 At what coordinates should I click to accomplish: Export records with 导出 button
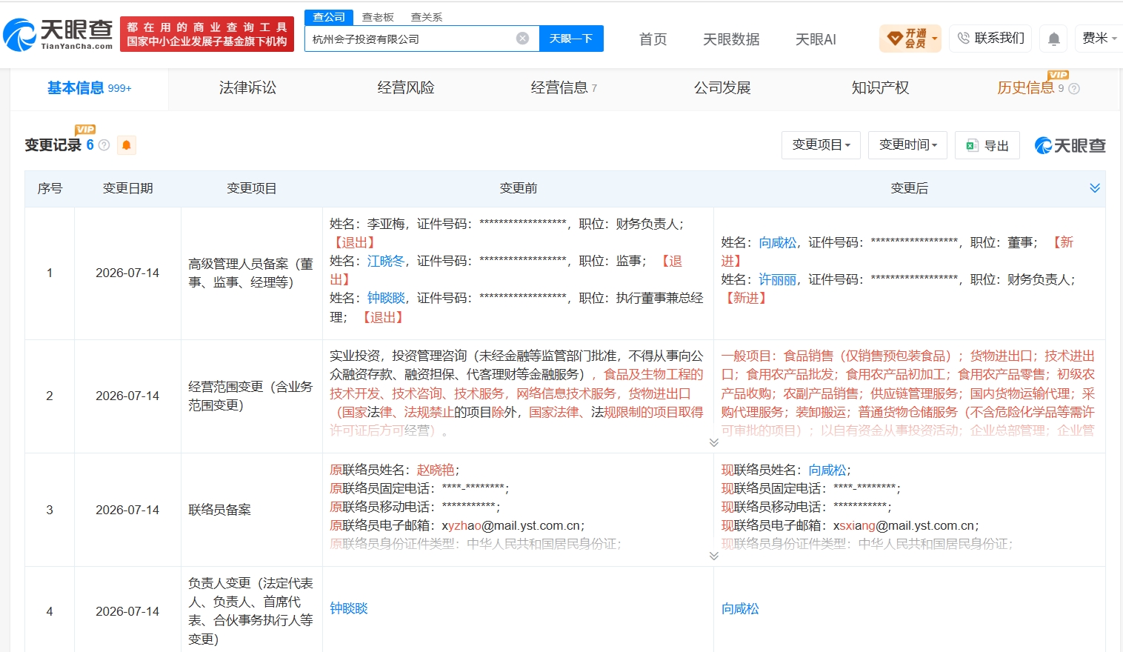[987, 145]
